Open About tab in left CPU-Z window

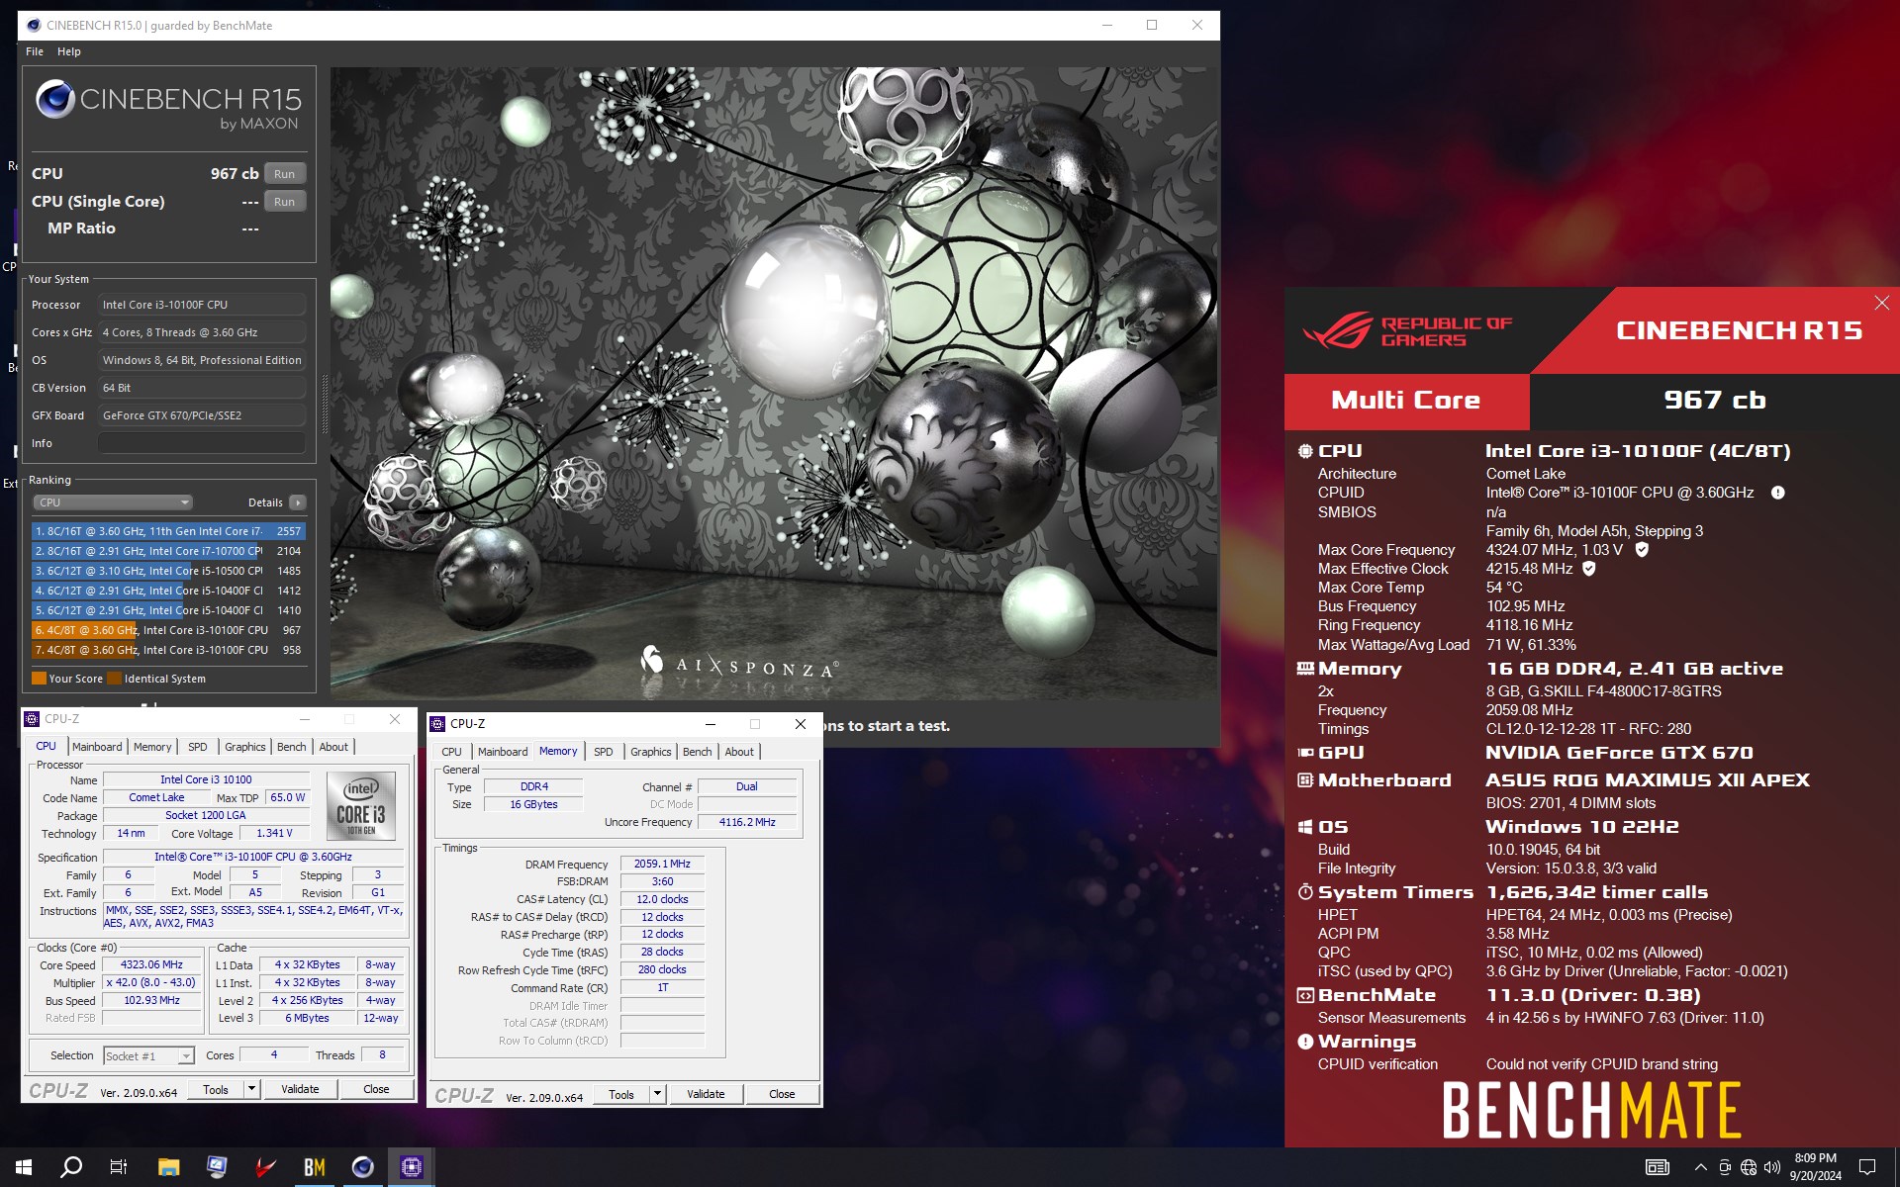333,747
